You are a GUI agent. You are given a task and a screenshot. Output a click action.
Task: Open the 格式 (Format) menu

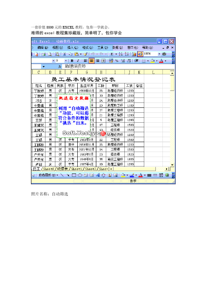[x=88, y=48]
